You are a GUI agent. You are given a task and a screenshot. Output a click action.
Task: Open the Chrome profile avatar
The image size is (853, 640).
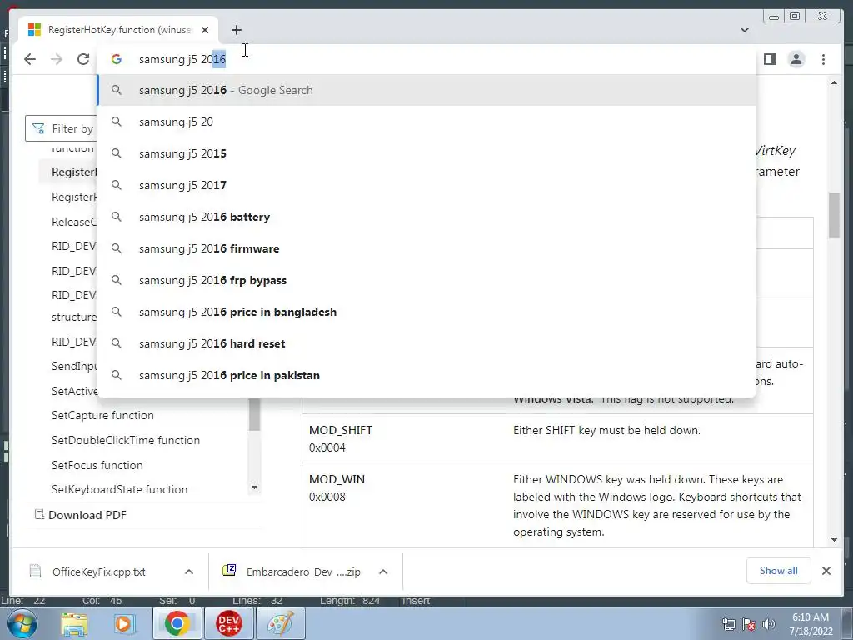tap(796, 59)
